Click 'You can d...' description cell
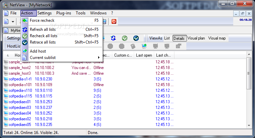This screenshot has width=255, height=138. pos(81,68)
